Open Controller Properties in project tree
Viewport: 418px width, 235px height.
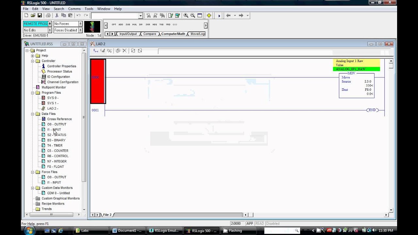62,66
